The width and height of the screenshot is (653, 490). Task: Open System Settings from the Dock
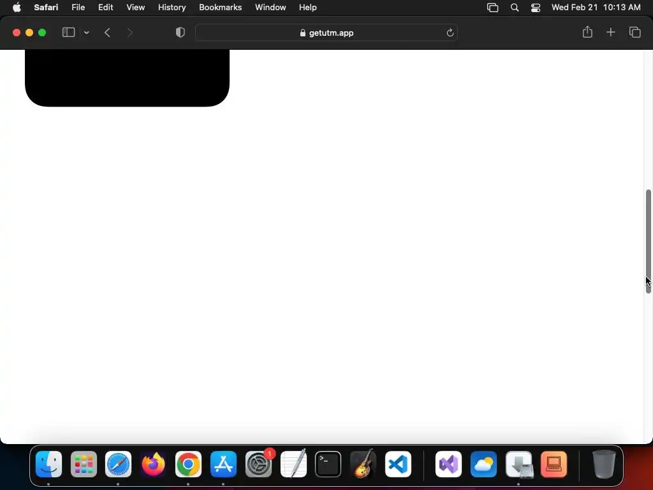tap(259, 464)
